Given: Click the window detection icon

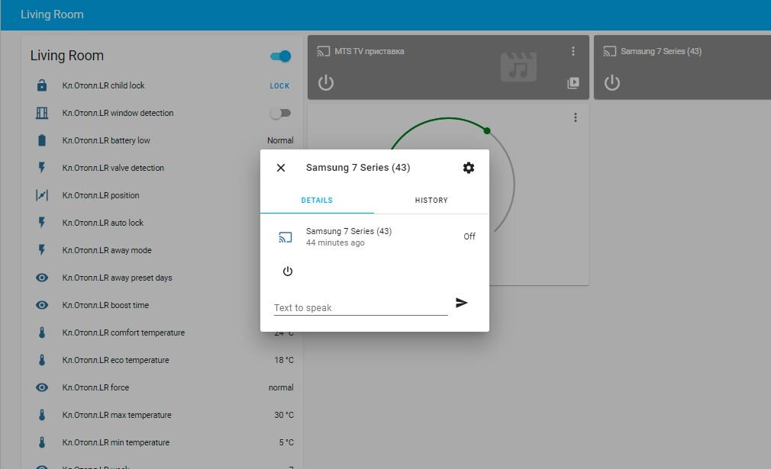Looking at the screenshot, I should click(42, 113).
